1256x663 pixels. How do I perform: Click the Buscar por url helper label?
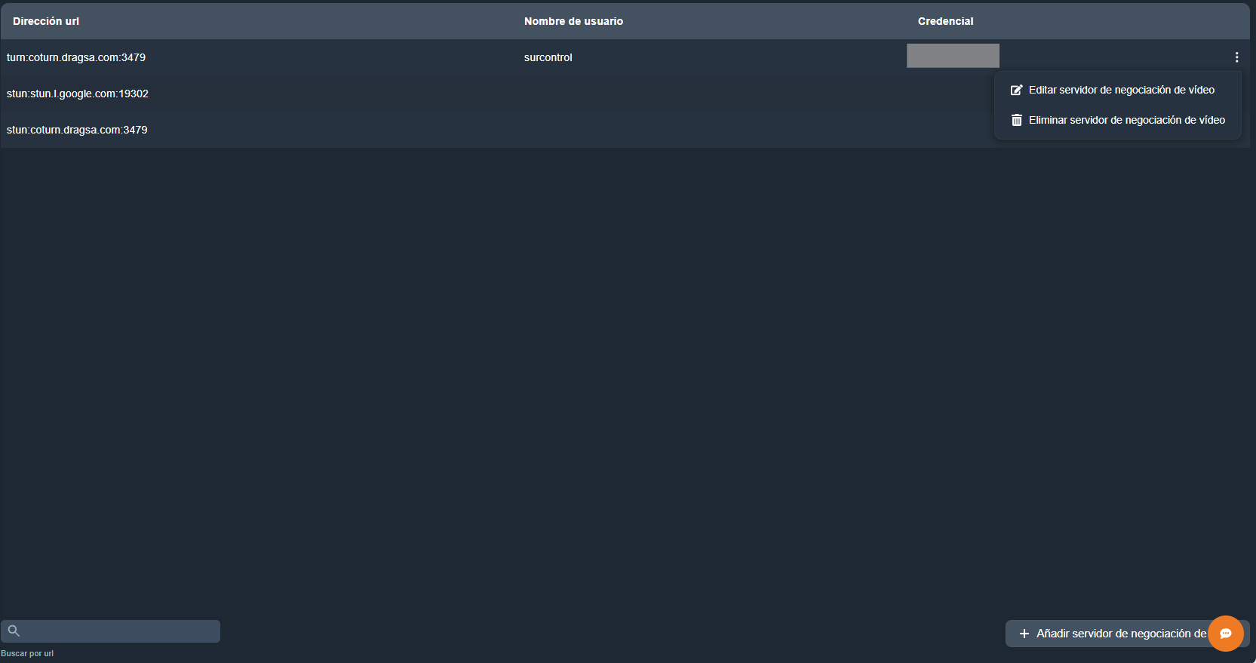click(x=27, y=653)
